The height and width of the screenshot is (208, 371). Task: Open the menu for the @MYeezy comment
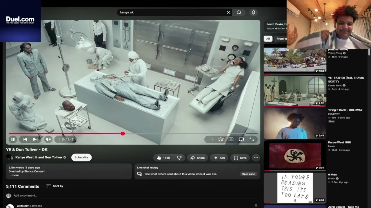(256, 206)
